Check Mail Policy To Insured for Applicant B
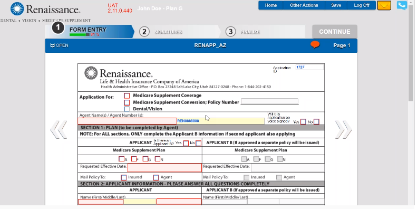The height and width of the screenshot is (209, 418). tap(247, 177)
